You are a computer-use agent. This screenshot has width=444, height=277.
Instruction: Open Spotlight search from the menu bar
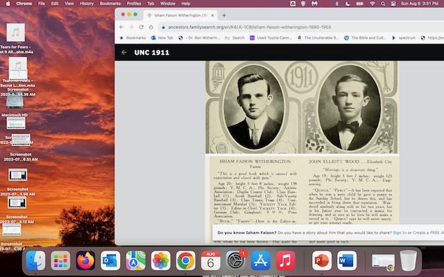point(383,3)
